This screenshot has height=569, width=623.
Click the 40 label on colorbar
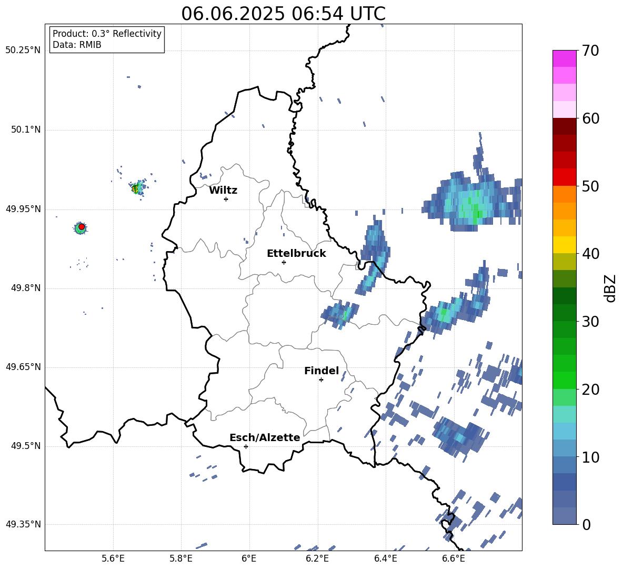590,254
